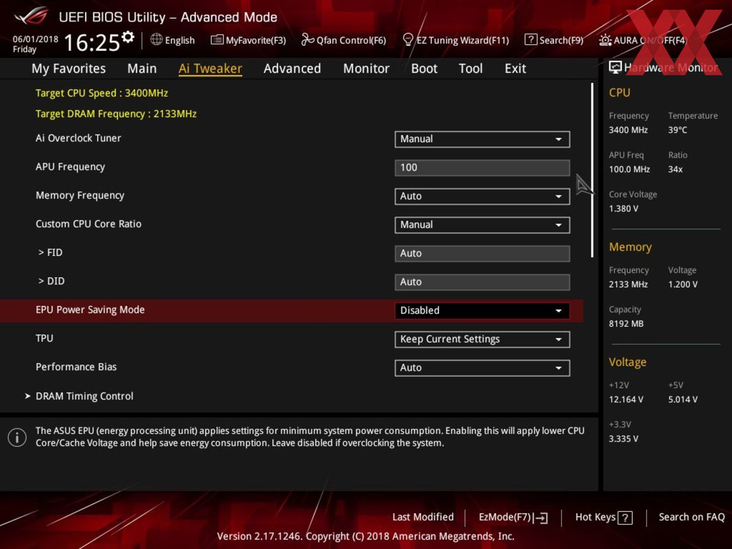Click the info icon beside help text

pos(17,437)
